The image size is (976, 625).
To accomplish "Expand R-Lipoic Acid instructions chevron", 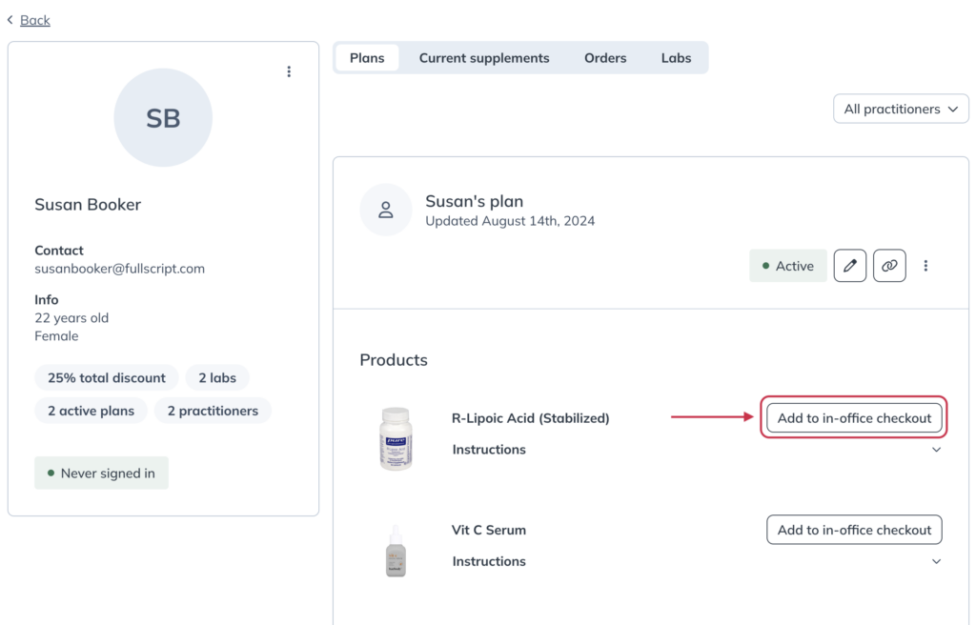I will point(936,450).
